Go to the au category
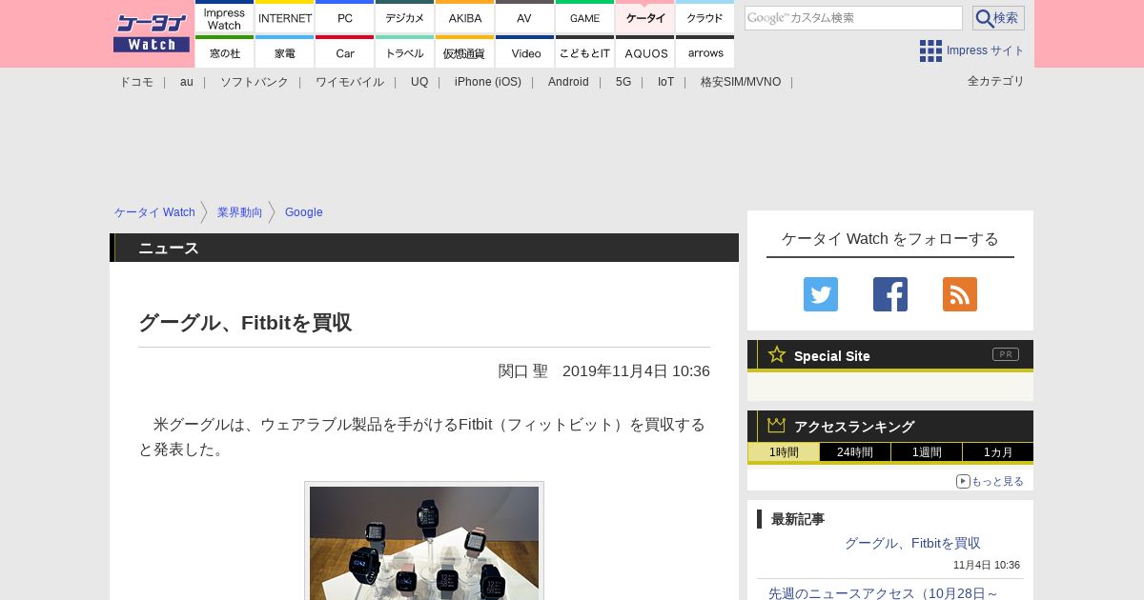Screen dimensions: 1144x600 pyautogui.click(x=187, y=82)
